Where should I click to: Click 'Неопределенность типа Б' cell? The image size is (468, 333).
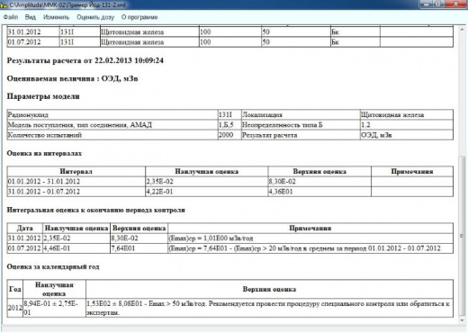coord(301,125)
